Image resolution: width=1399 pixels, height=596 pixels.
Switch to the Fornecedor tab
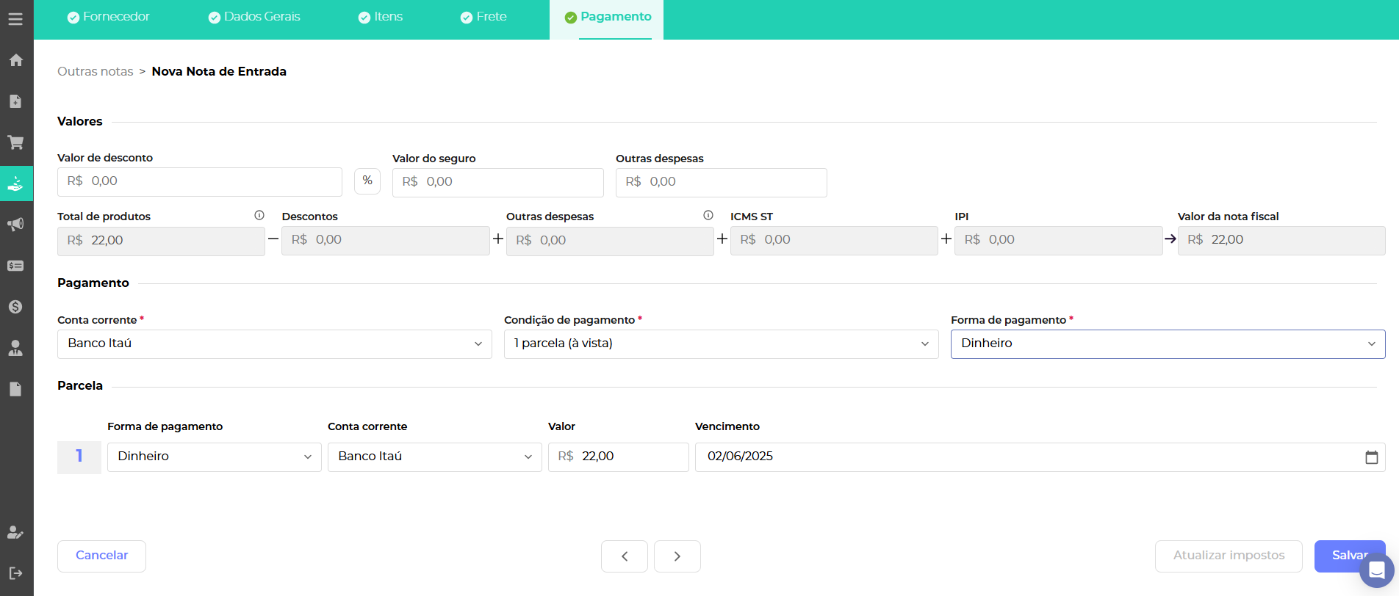click(x=109, y=17)
